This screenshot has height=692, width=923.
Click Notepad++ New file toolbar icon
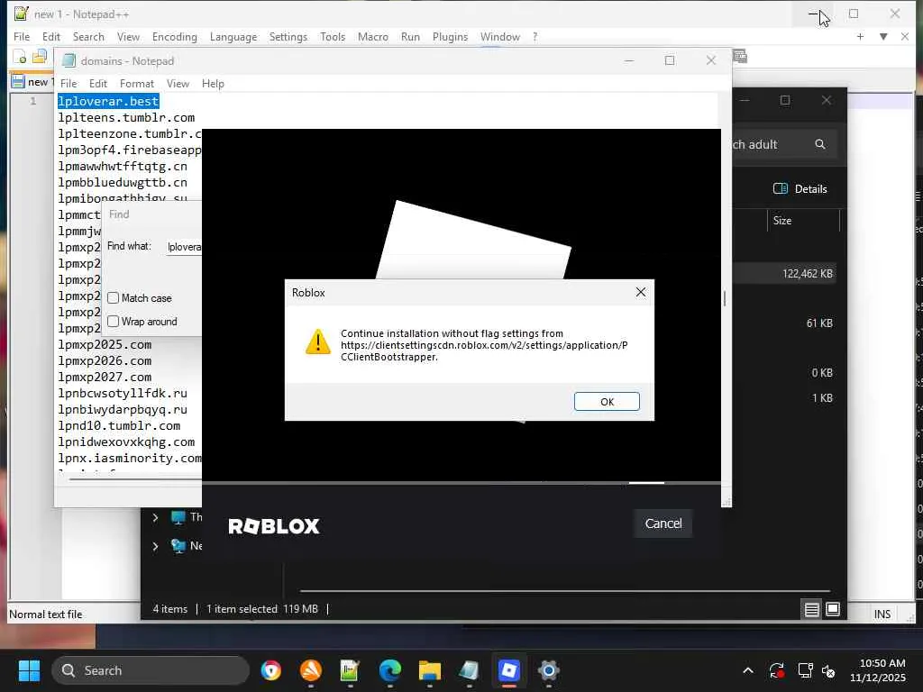click(20, 57)
